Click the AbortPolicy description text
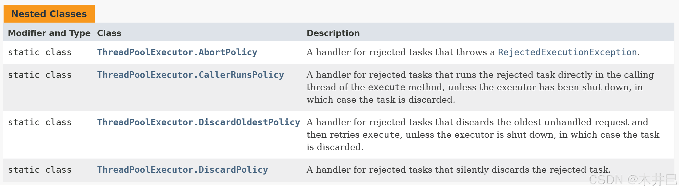Viewport: 679px width, 191px height. click(x=473, y=52)
